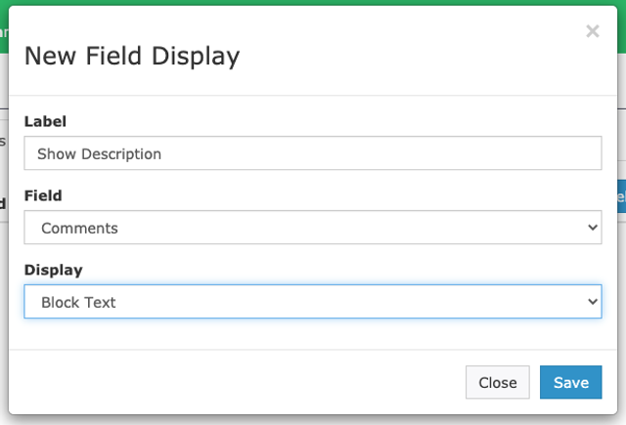This screenshot has width=626, height=425.
Task: Expand the Display dropdown showing Block Text
Action: pos(313,302)
